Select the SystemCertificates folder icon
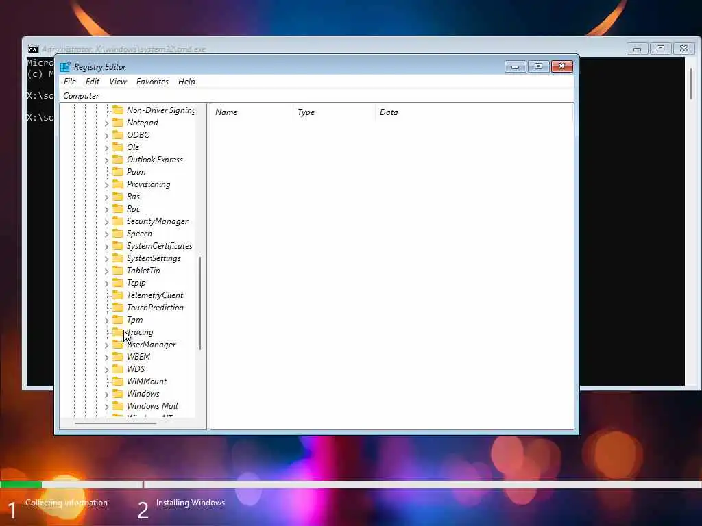This screenshot has width=702, height=526. 118,246
